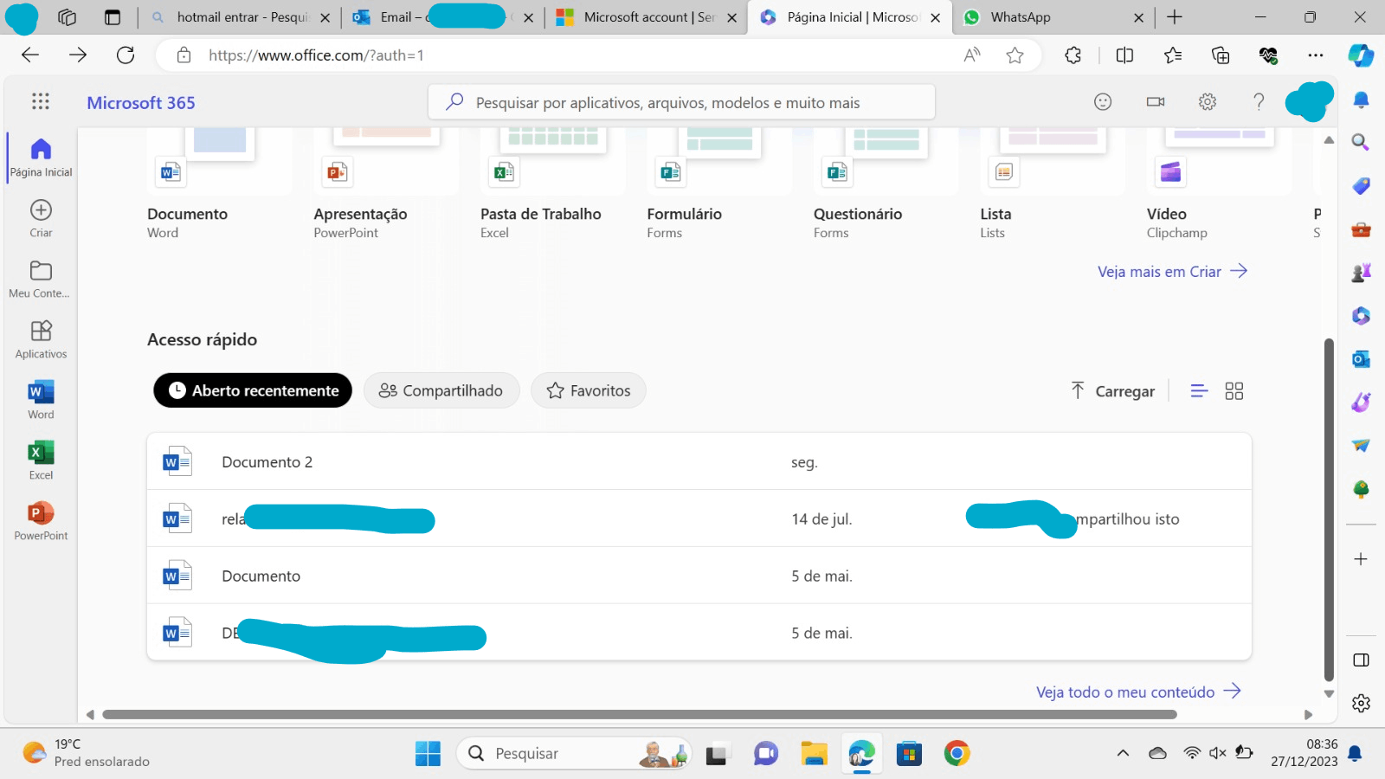The height and width of the screenshot is (779, 1385).
Task: Open Google Chrome from the taskbar
Action: point(957,754)
